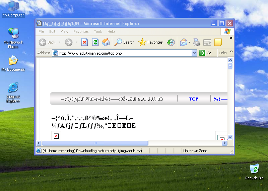Click the TOP link on the page

click(194, 99)
